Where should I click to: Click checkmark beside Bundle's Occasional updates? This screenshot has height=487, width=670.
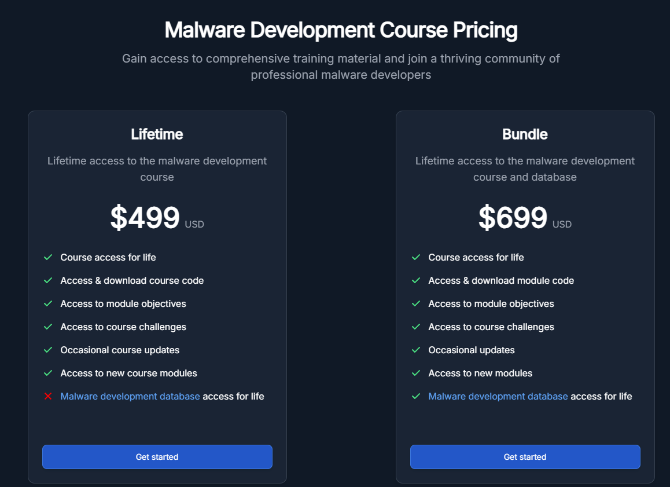(x=416, y=350)
